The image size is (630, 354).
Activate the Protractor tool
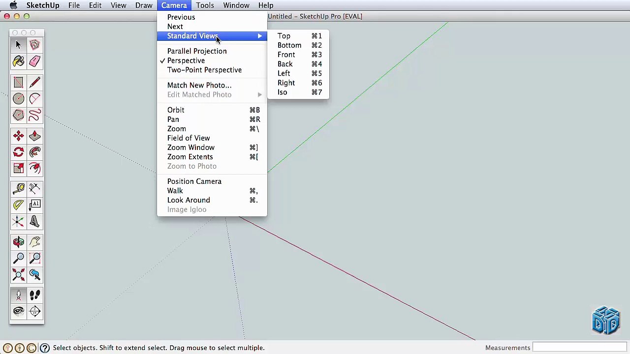click(18, 205)
